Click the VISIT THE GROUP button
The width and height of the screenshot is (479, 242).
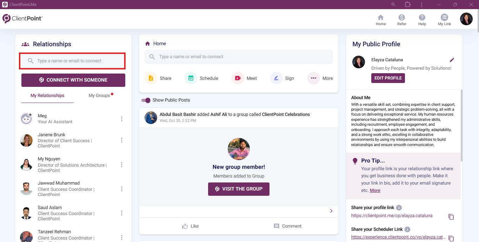coord(239,189)
